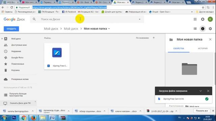216x121 pixels.
Task: Click the volume speaker tray icon
Action: pyautogui.click(x=199, y=118)
